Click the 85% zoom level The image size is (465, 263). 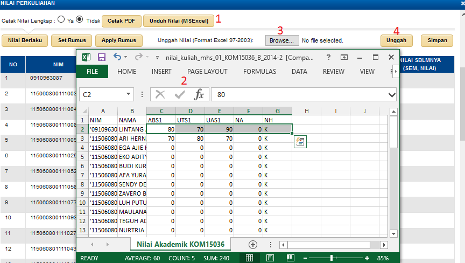click(383, 258)
